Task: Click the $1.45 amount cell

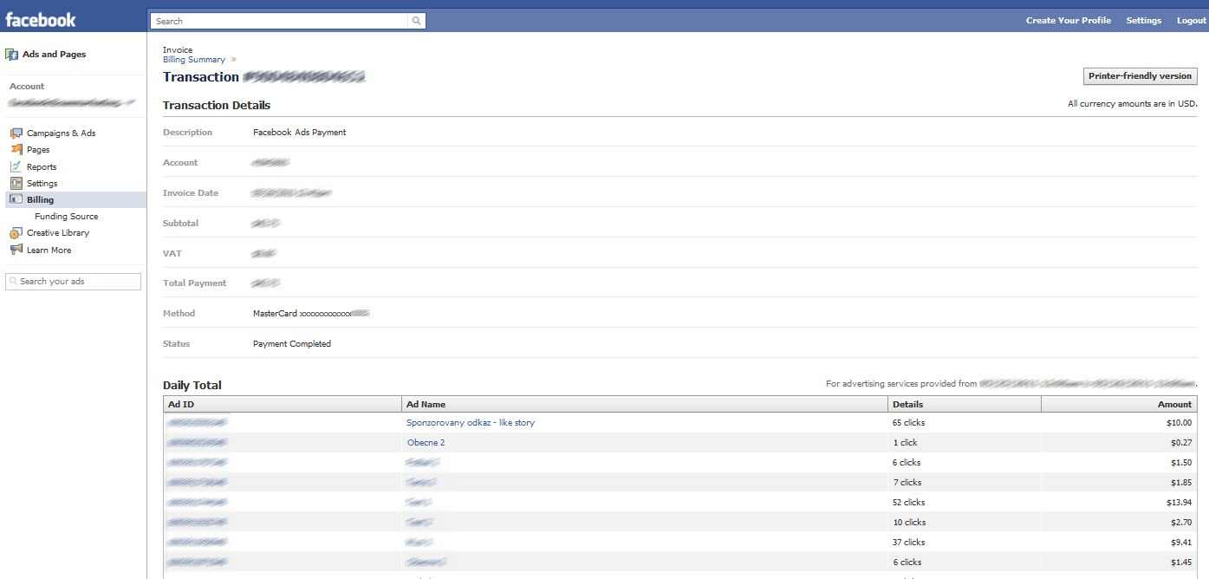Action: [1181, 563]
